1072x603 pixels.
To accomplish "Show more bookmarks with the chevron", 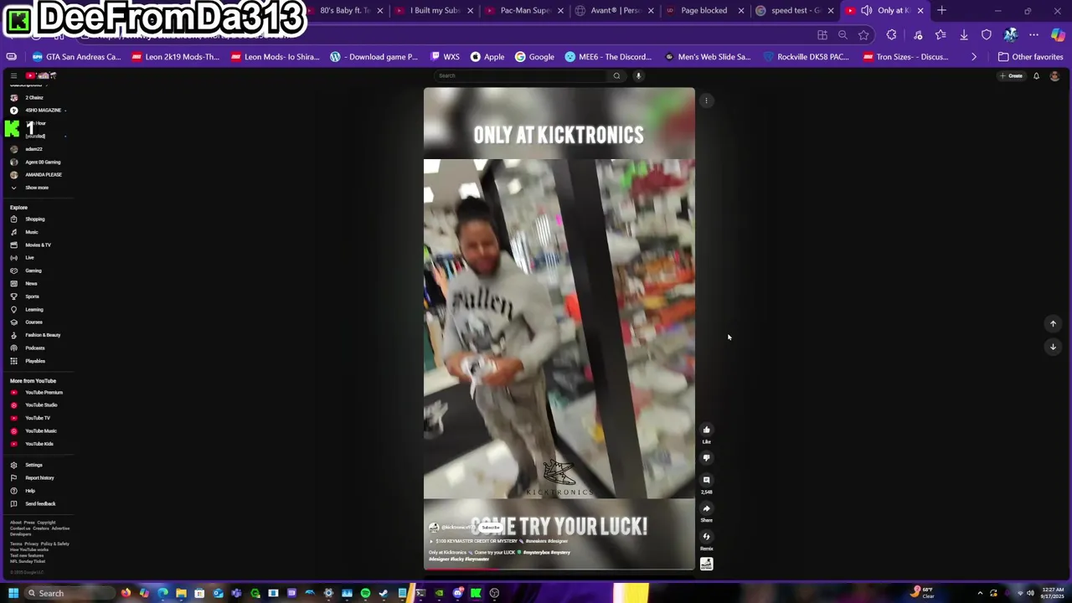I will click(x=973, y=57).
